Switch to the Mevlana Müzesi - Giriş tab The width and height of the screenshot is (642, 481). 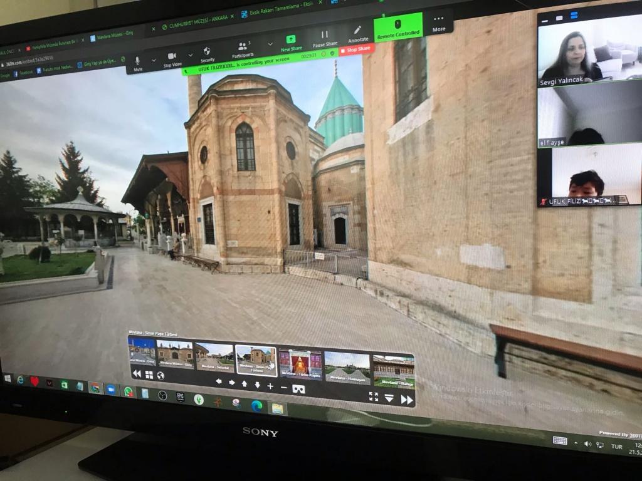coord(112,35)
